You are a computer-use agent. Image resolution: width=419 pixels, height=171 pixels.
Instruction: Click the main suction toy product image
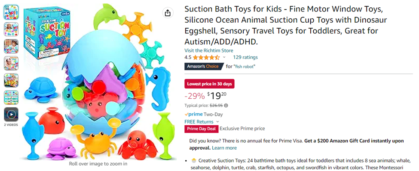(x=99, y=85)
